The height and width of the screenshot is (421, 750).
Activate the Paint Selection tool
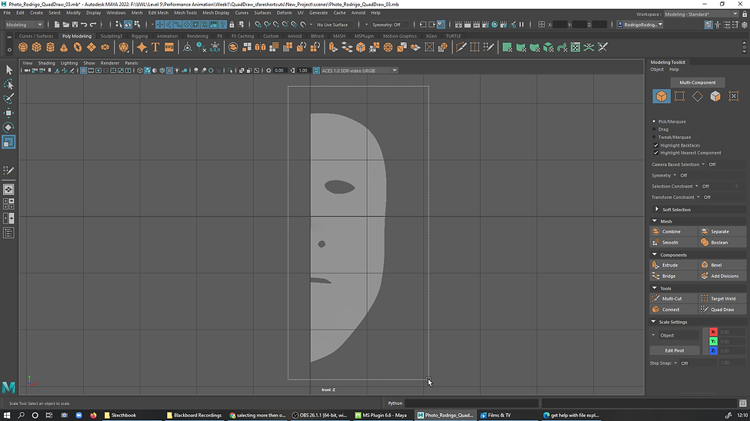pyautogui.click(x=8, y=98)
